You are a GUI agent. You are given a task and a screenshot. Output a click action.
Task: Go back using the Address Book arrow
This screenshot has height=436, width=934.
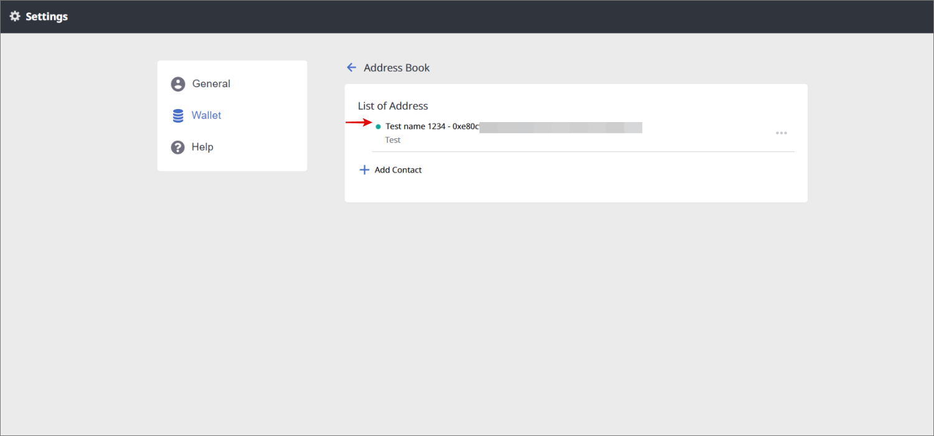352,67
